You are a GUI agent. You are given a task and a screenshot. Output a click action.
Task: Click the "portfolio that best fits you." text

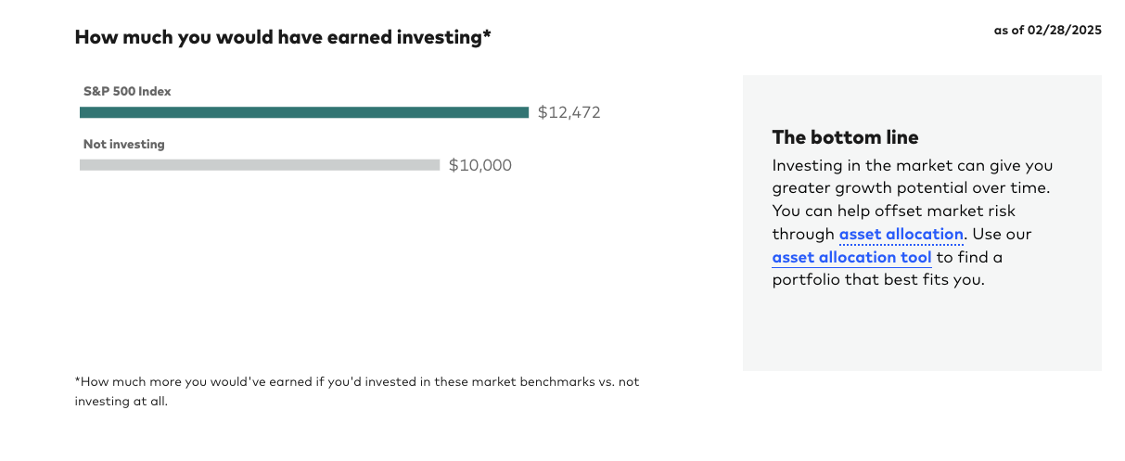tap(877, 279)
